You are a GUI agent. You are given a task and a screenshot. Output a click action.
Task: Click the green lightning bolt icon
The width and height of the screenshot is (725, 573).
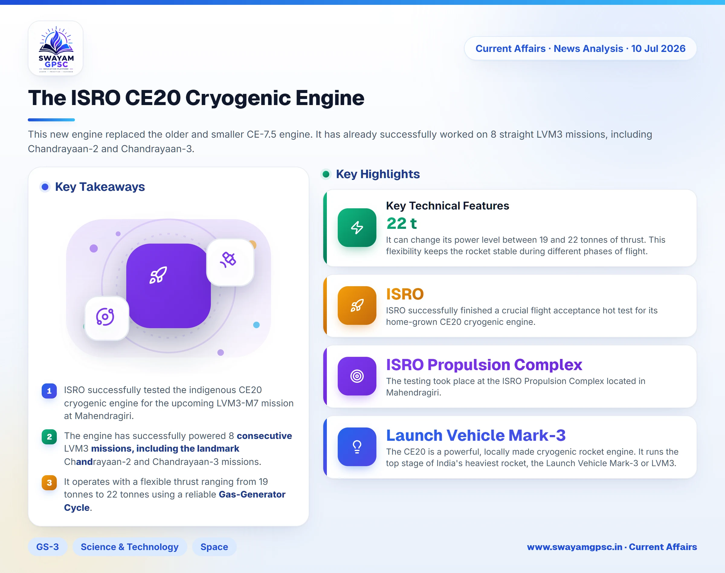pos(357,227)
